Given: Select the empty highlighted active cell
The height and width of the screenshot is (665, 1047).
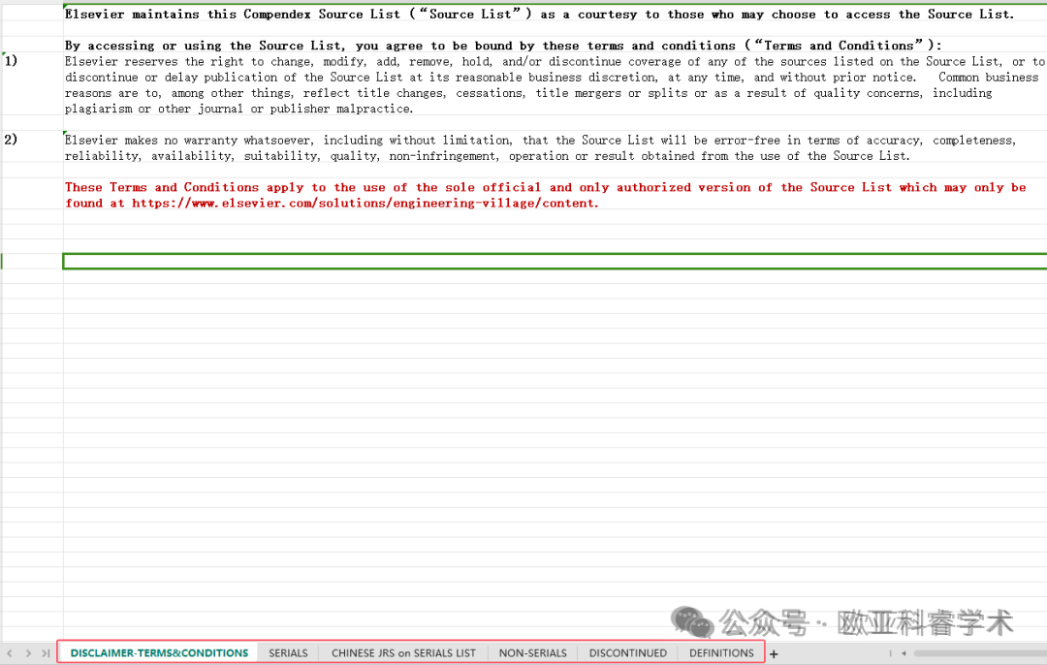Looking at the screenshot, I should click(x=555, y=261).
